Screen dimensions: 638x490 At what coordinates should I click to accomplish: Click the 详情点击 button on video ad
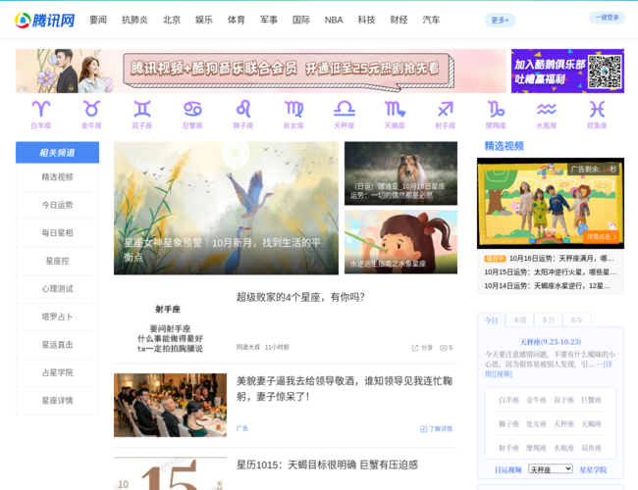[602, 236]
